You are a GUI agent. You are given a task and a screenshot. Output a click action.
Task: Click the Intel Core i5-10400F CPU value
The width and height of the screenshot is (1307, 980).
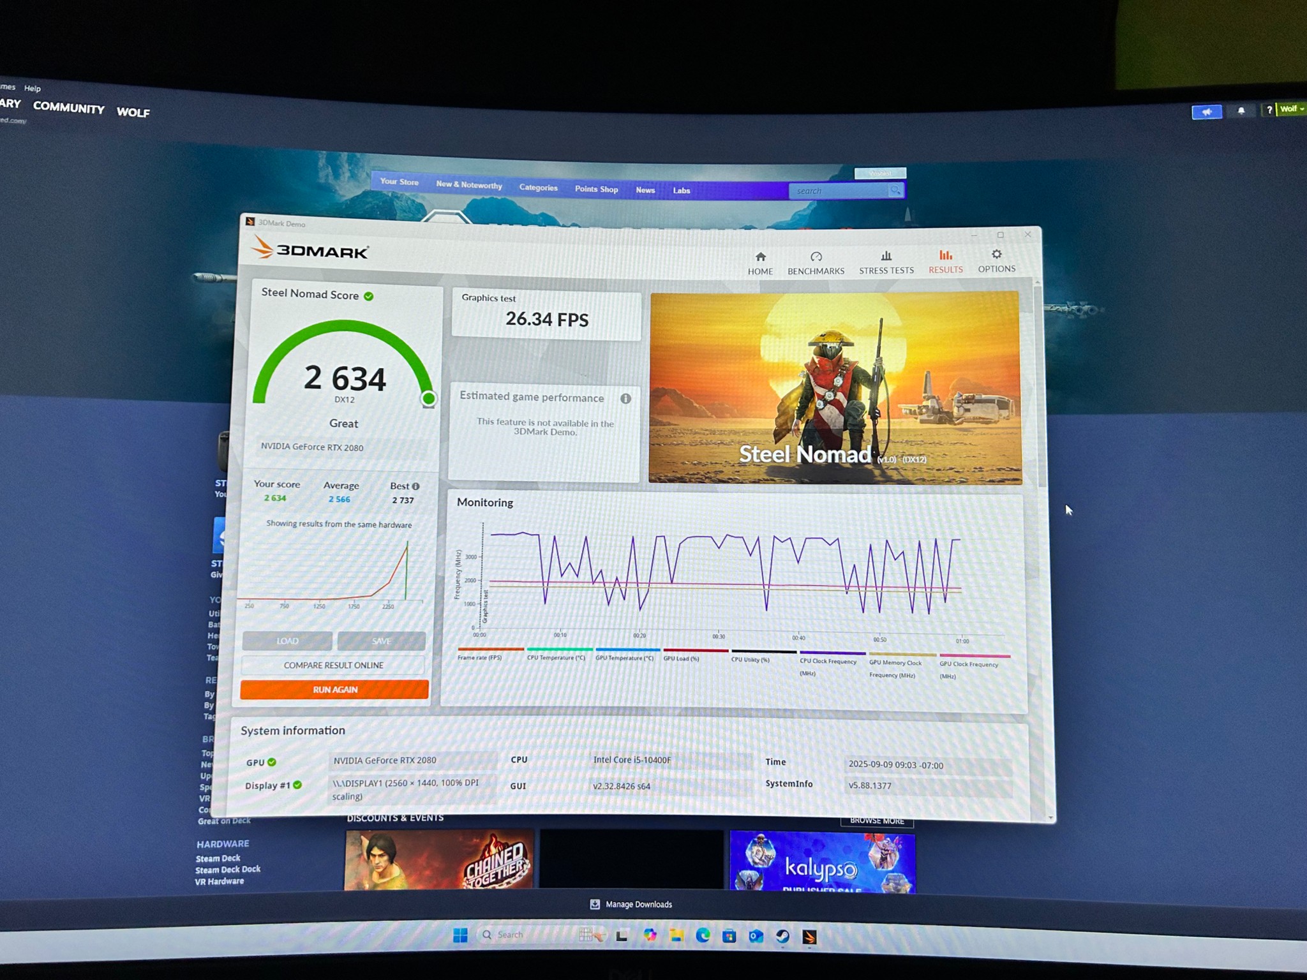[x=632, y=760]
